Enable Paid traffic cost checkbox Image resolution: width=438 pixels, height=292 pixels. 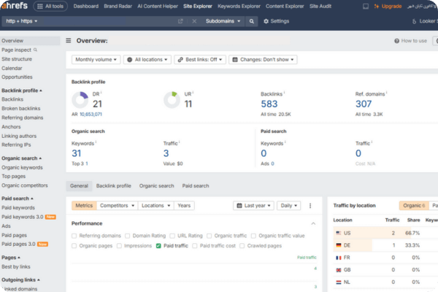click(195, 246)
